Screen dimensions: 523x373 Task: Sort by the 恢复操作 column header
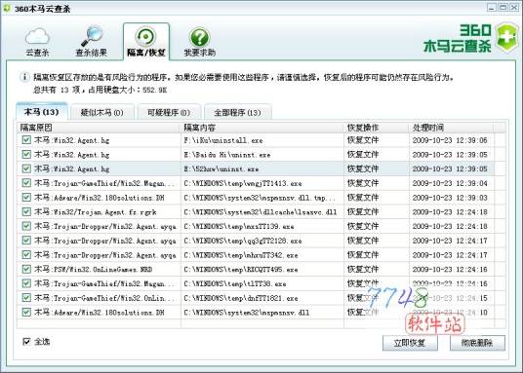(x=377, y=128)
